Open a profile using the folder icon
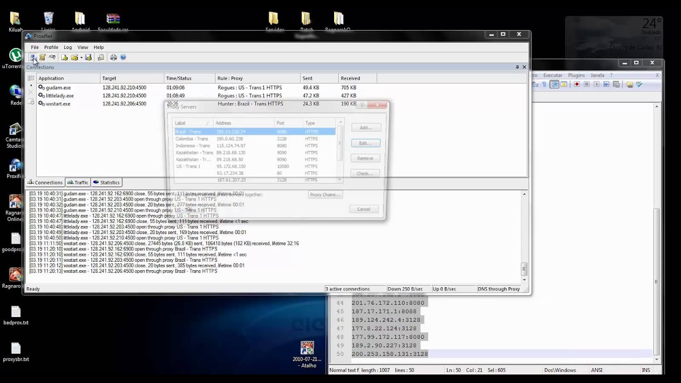Screen dimensions: 681x383 pos(74,57)
